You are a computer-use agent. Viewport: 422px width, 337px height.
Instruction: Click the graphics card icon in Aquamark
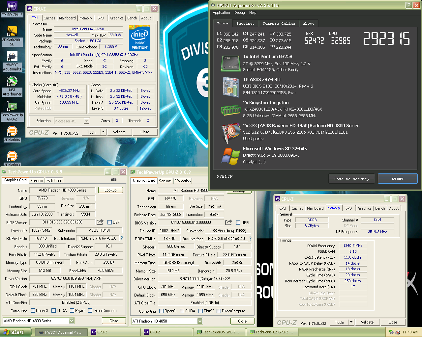tap(231, 133)
